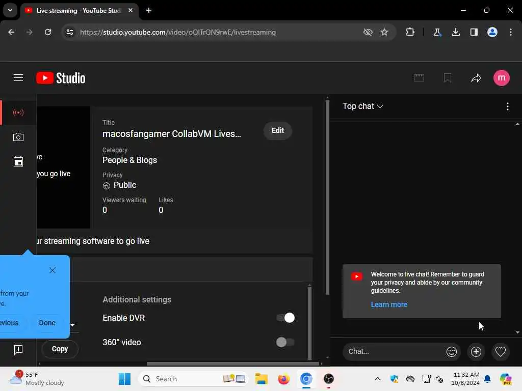Screen dimensions: 522x391
Task: Open the live chat three-dot options menu
Action: [x=507, y=106]
